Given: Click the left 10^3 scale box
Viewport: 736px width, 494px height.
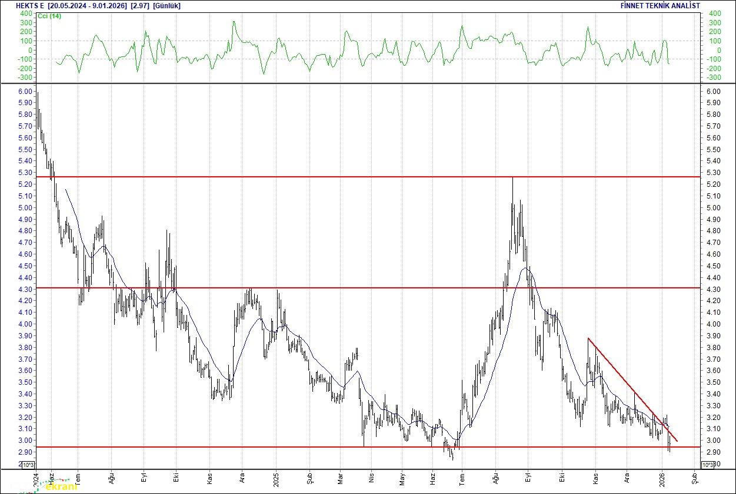Looking at the screenshot, I should 28,465.
